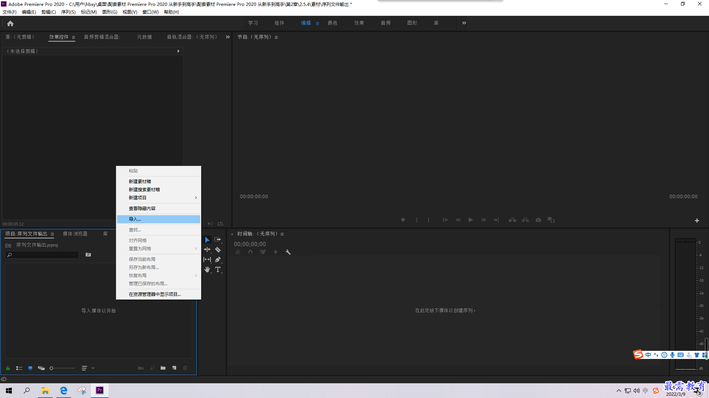Click Go to In point button
This screenshot has height=398, width=709.
[x=445, y=220]
